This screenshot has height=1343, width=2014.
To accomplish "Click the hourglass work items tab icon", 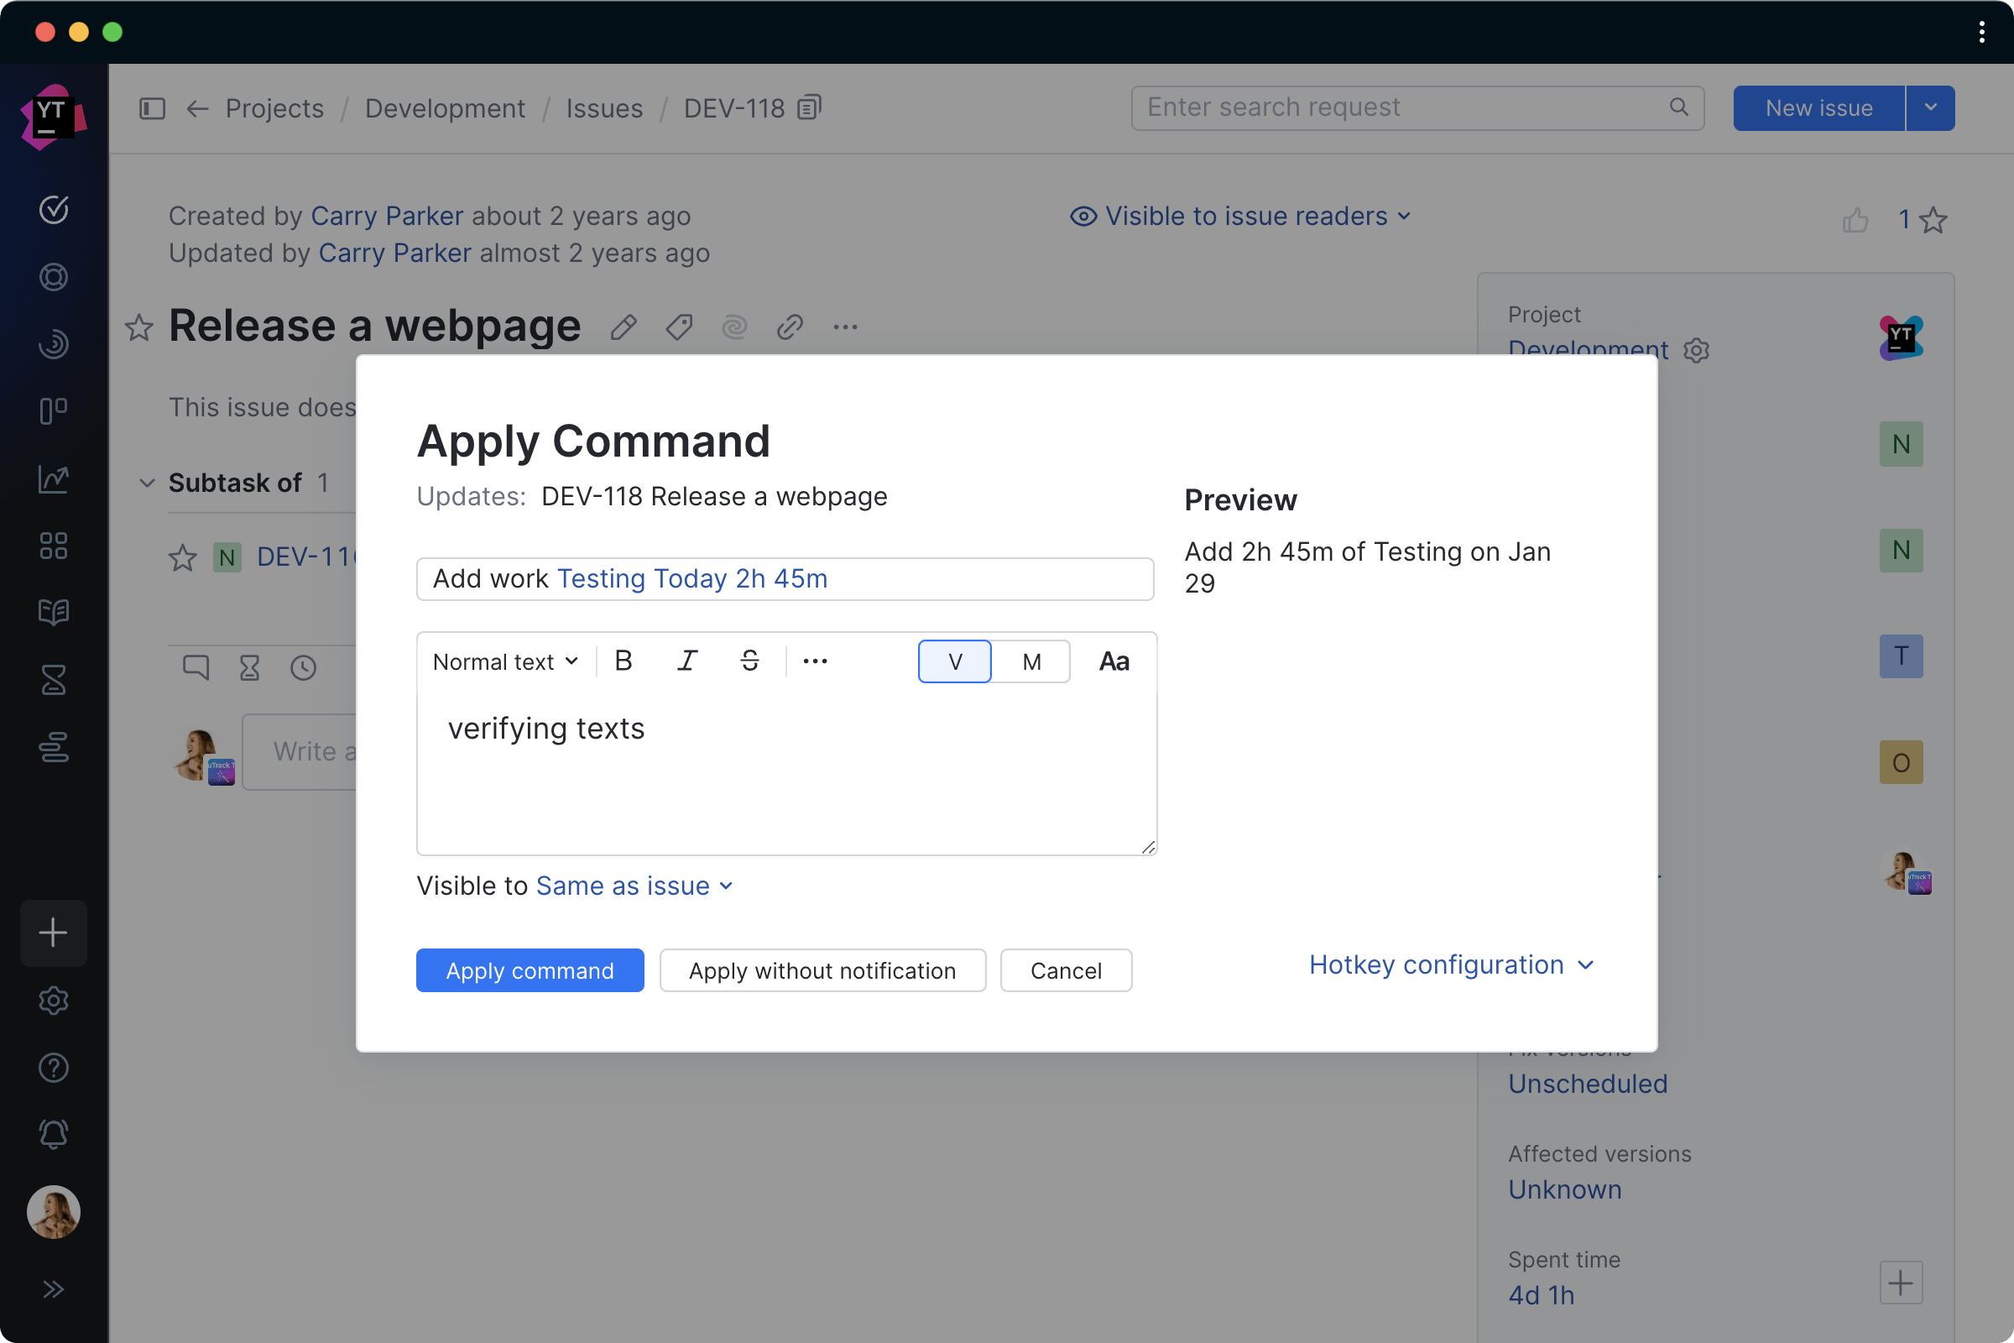I will (249, 667).
